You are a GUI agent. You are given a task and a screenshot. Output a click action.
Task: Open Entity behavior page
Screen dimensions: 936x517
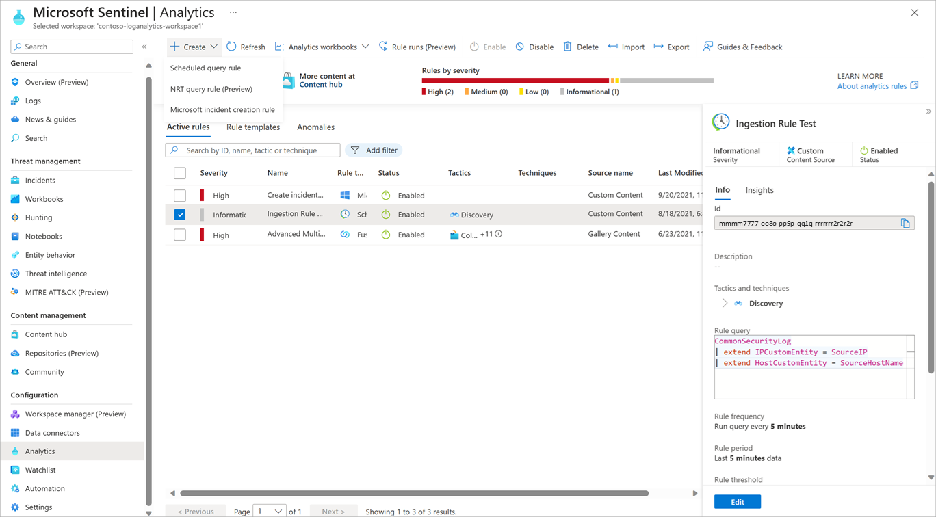[50, 255]
